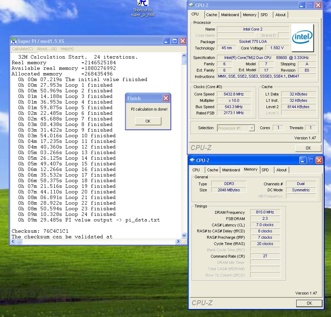Click the CAS# Latency 7.0 clocks value
Screen dimensions: 331x317
click(265, 225)
